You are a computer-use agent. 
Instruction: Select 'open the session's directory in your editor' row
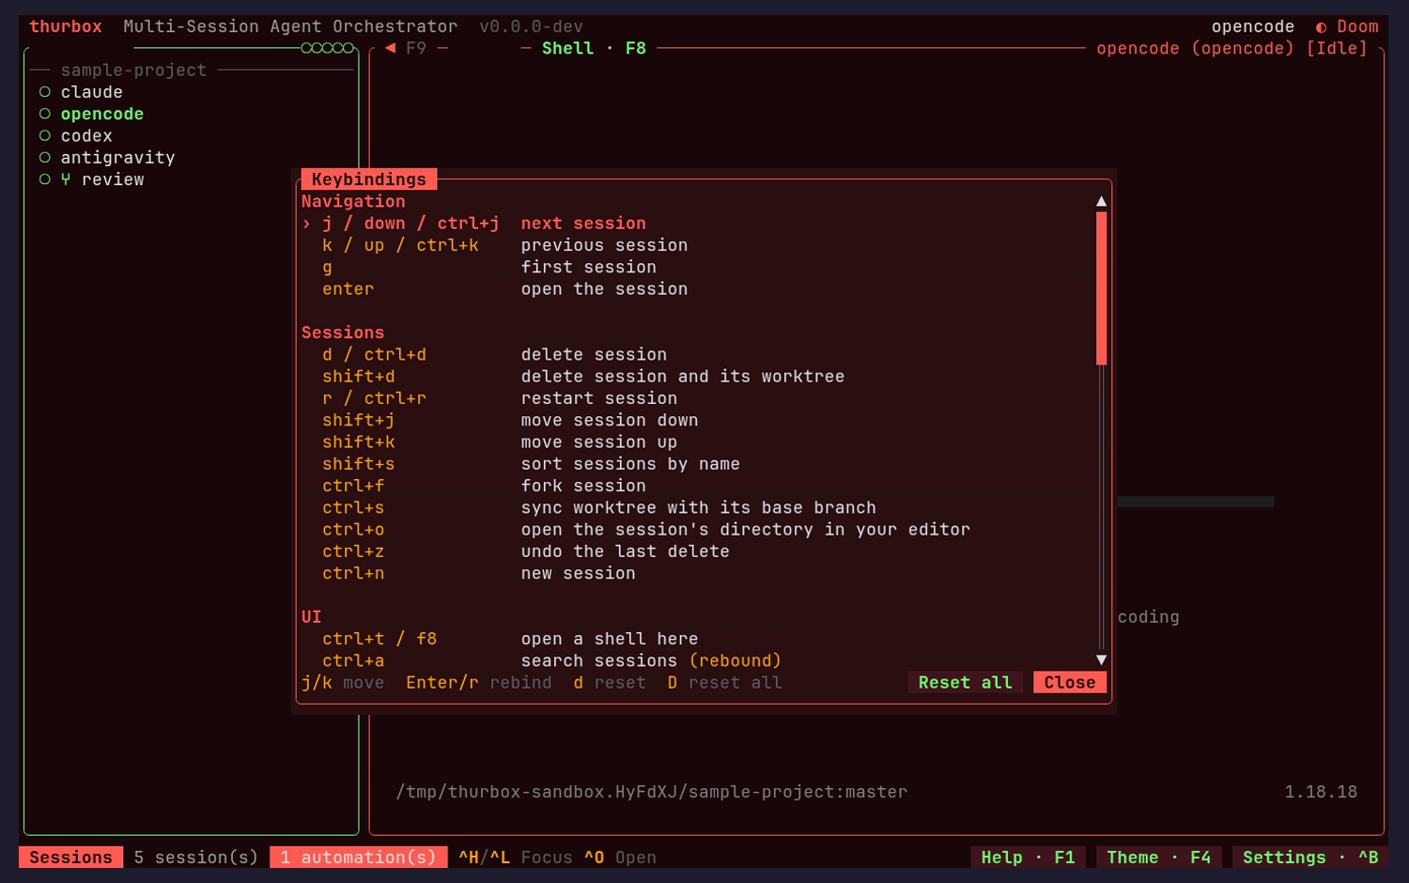(697, 530)
